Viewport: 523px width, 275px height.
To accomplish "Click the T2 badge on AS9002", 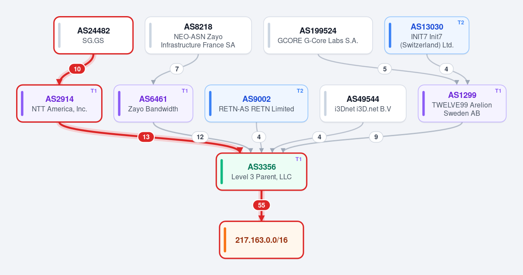I will (x=300, y=91).
